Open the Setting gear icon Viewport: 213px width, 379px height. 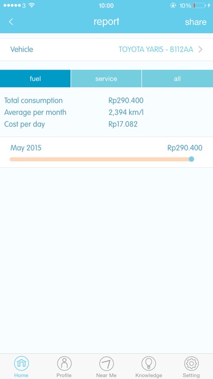(x=191, y=363)
